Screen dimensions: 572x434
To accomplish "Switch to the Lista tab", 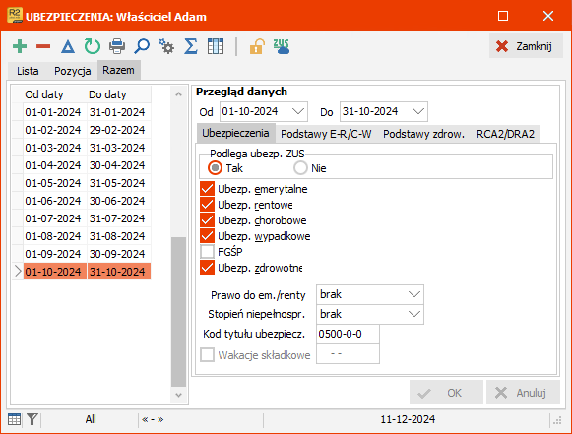I will coord(28,71).
